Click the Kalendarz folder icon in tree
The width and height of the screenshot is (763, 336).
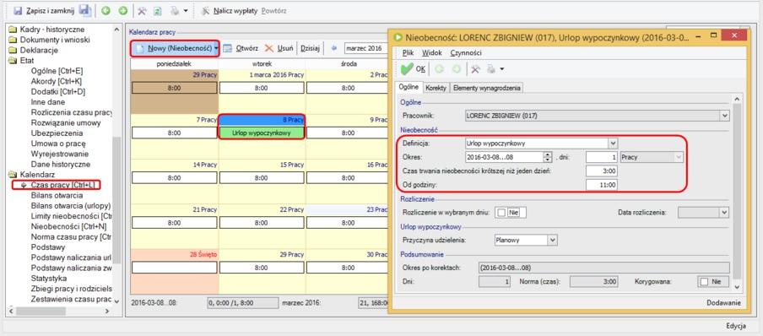coord(13,174)
